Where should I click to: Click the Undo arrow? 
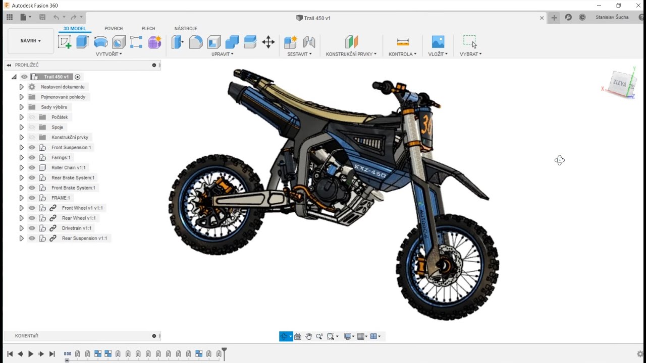56,18
